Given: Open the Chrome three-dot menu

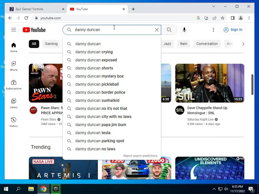Looking at the screenshot, I should point(249,18).
